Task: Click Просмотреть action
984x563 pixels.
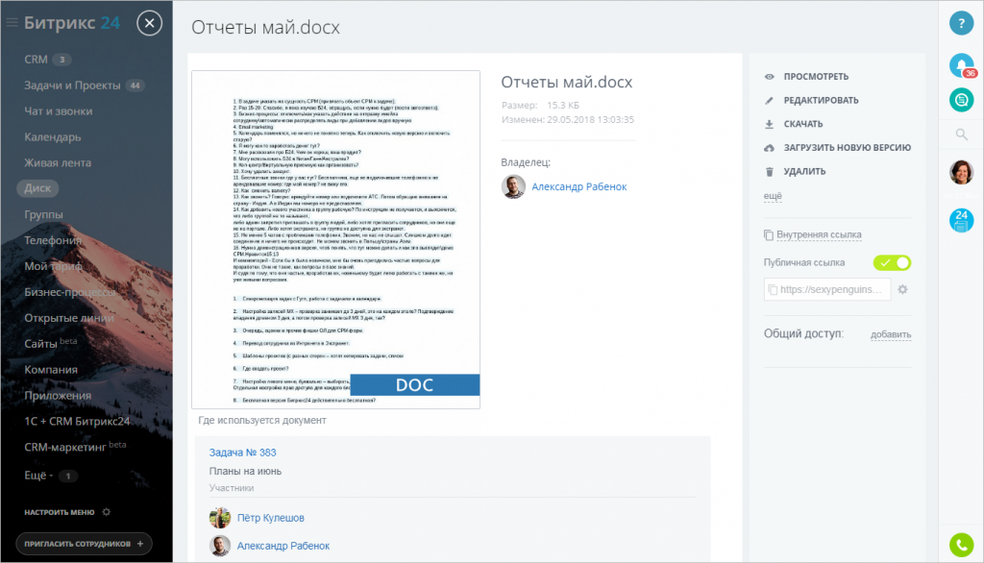Action: tap(816, 77)
